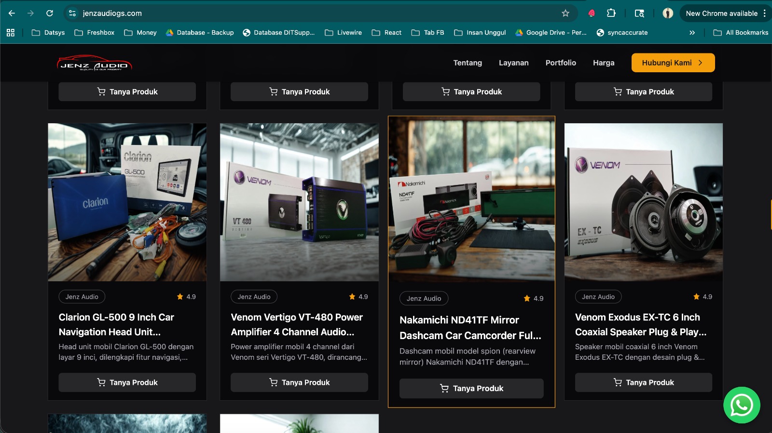Open the Chrome apps grid shortcut
This screenshot has height=433, width=772.
[11, 33]
